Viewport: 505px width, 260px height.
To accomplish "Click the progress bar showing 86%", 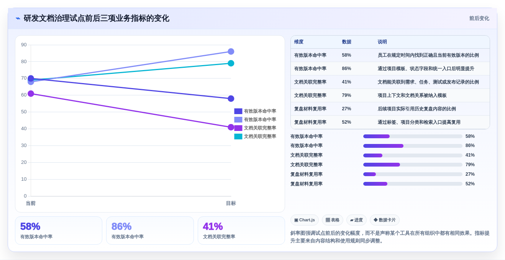I will click(x=413, y=146).
